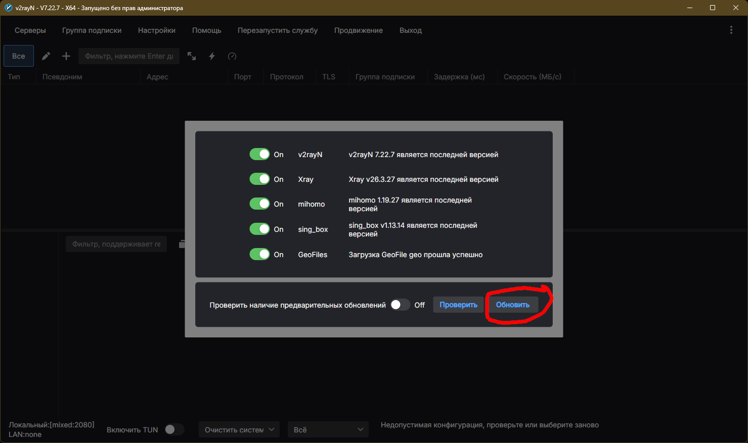748x443 pixels.
Task: Click the 'GeoFiles' label in the update list
Action: pos(313,255)
